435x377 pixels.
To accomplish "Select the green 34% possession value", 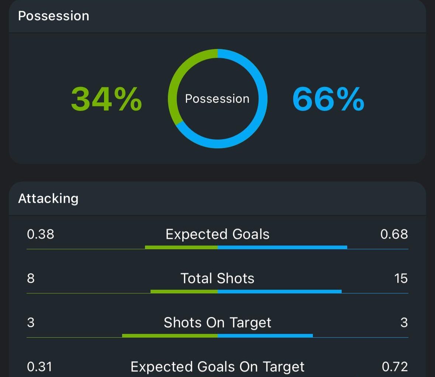I will tap(107, 99).
